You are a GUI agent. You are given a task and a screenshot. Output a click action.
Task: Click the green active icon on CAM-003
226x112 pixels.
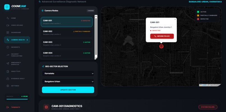84,42
